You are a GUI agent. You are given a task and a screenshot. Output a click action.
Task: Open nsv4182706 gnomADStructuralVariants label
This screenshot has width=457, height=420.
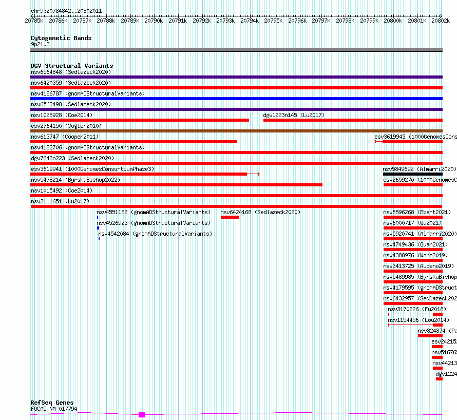pos(88,147)
